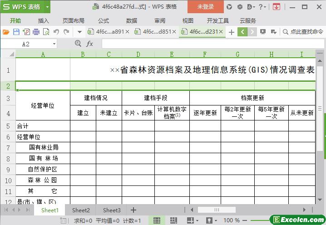Select all cells with corner triangle

pyautogui.click(x=11, y=55)
